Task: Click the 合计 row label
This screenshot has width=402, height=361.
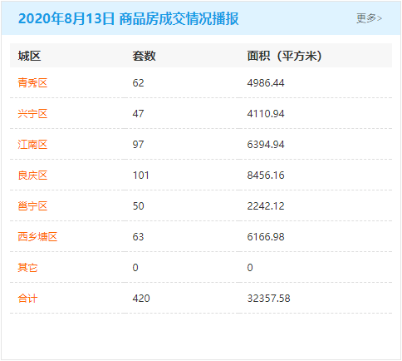Action: tap(27, 298)
